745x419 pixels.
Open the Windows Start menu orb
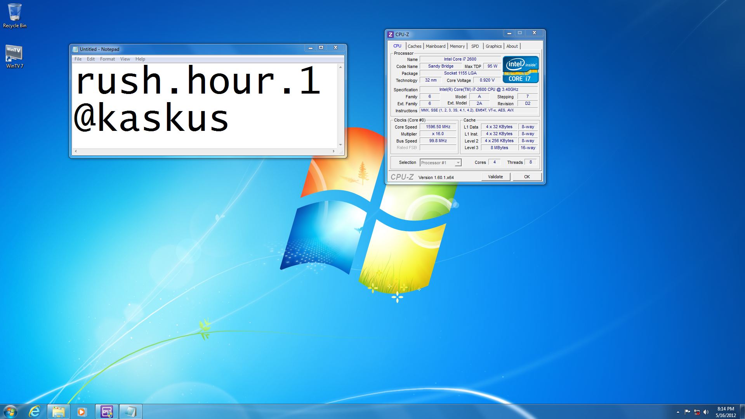[10, 412]
